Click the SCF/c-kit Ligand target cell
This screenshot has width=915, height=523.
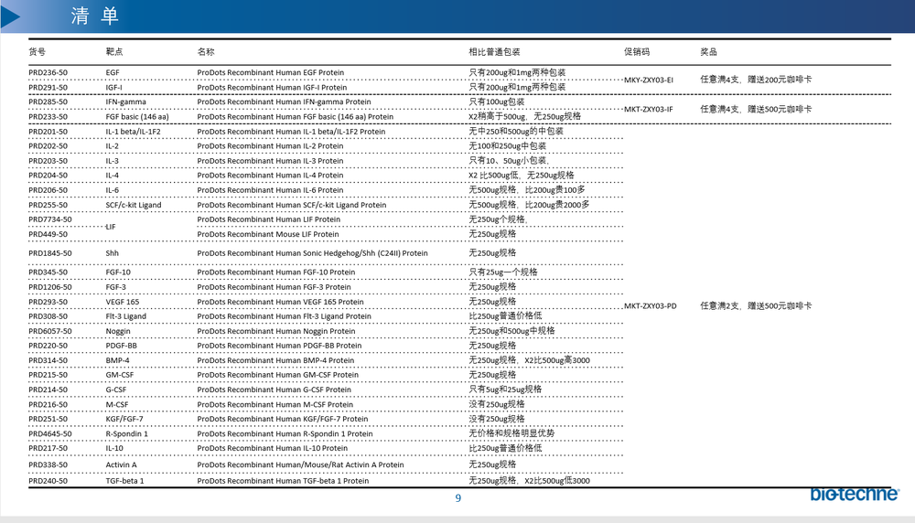click(134, 205)
